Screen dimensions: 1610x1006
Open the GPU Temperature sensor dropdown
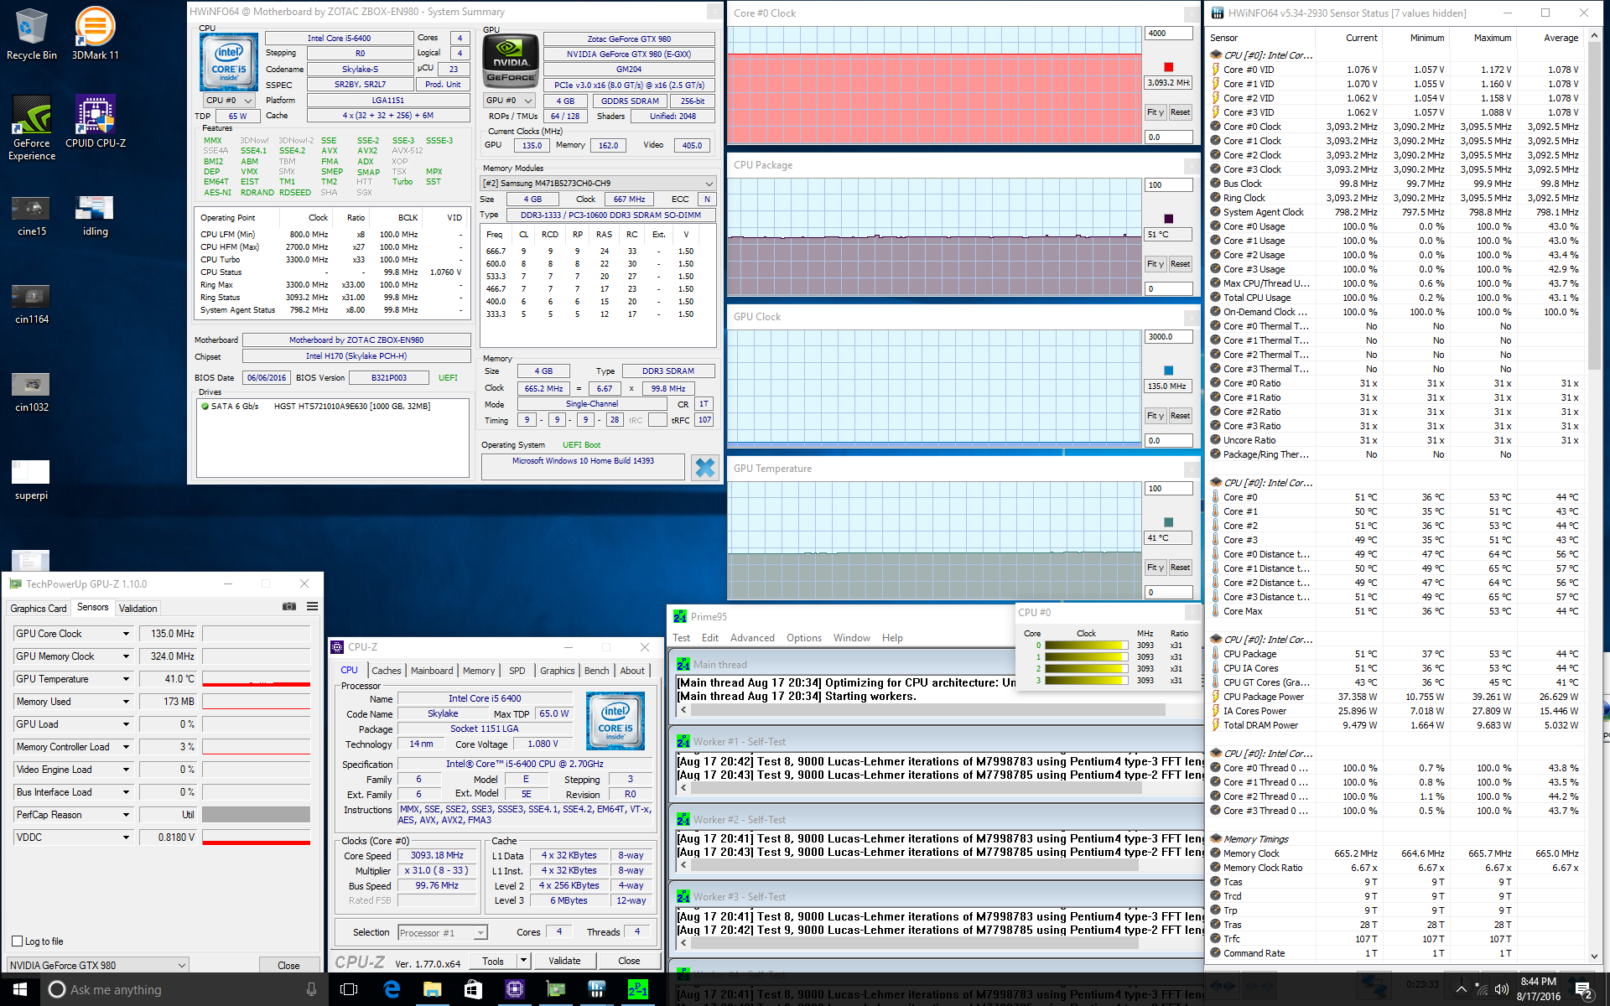127,679
